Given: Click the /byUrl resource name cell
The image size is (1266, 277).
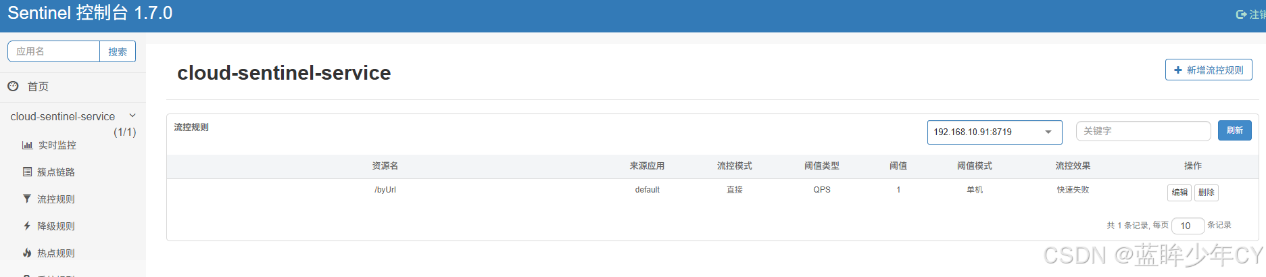Looking at the screenshot, I should tap(385, 190).
